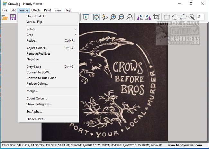Rotate image left using toolbar icon

pos(140,17)
